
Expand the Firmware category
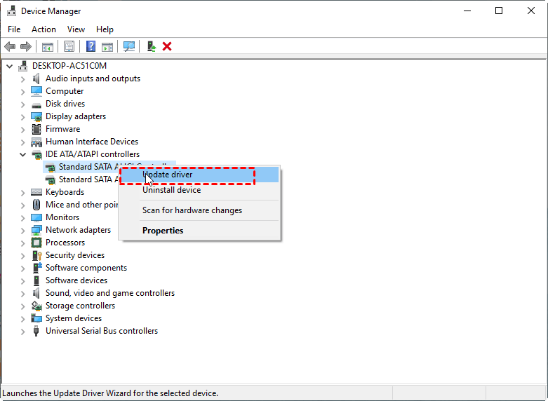pos(22,130)
